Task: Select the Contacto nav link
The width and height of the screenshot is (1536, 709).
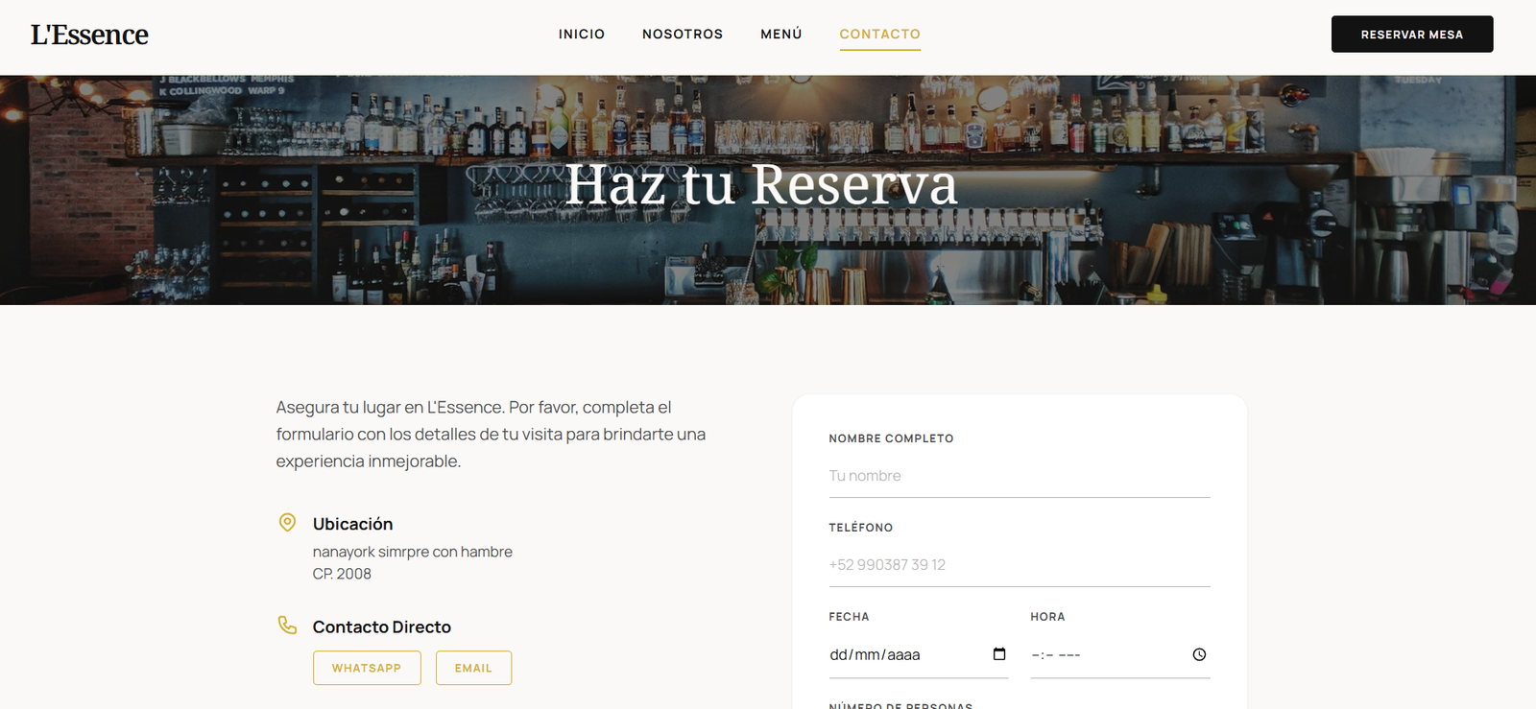Action: 880,35
